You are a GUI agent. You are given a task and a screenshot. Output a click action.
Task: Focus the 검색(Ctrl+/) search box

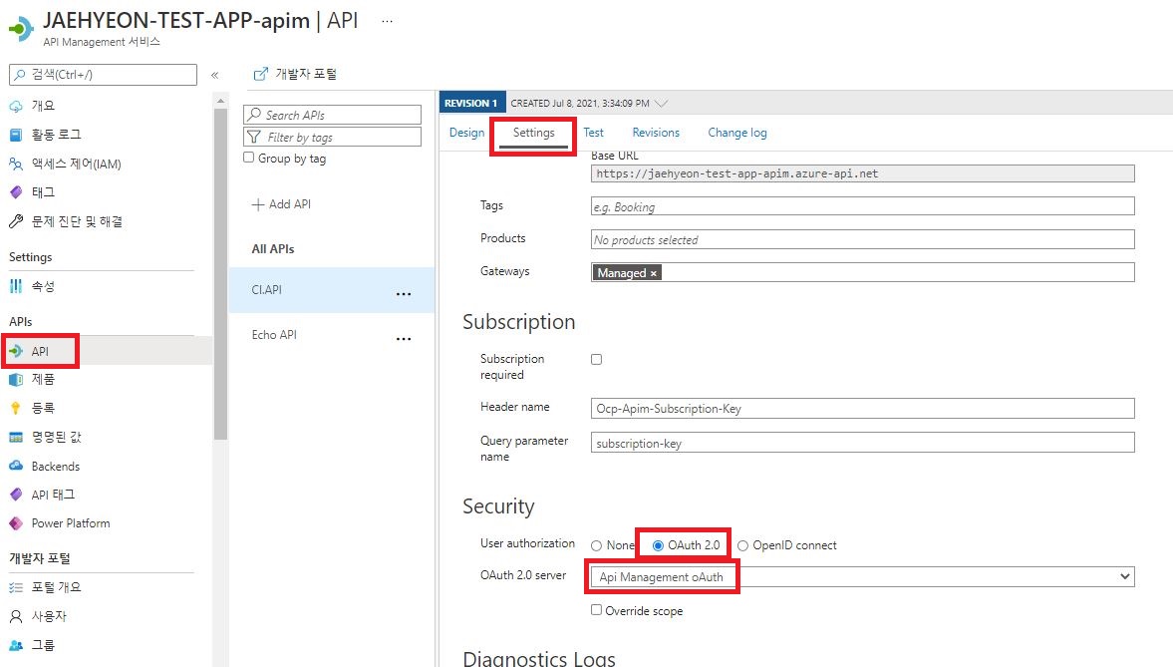coord(104,75)
